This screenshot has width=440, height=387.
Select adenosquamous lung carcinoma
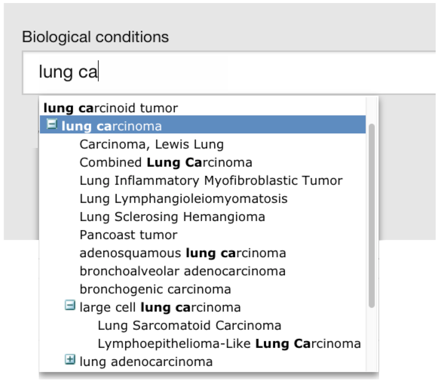(183, 253)
